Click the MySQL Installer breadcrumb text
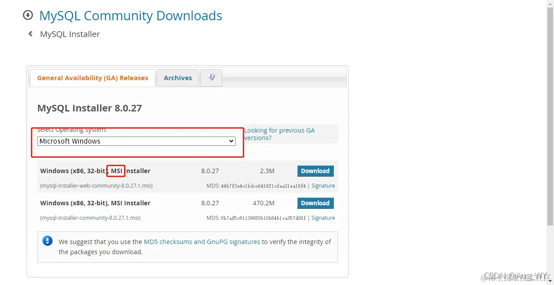This screenshot has height=285, width=554. (70, 34)
